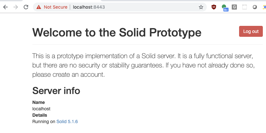
Task: Bookmark this page with the star icon
Action: pos(201,7)
